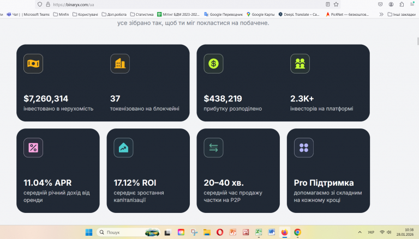The image size is (419, 239).
Task: Open the Wi-Fi network tray icon
Action: click(382, 232)
